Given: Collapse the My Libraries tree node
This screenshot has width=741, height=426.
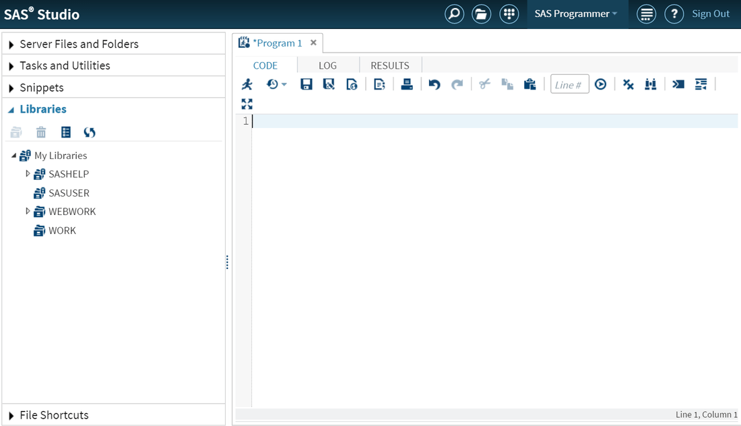Looking at the screenshot, I should click(13, 155).
